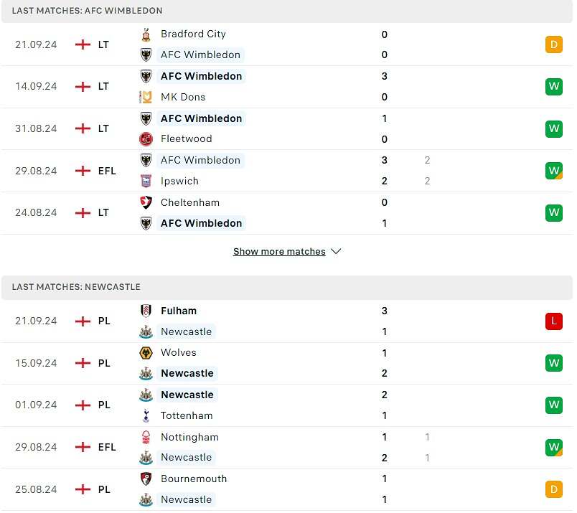Click the win badge for Nottingham EFL match
The height and width of the screenshot is (513, 577).
coord(553,447)
